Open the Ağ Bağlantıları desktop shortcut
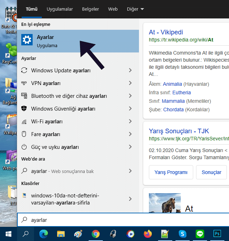The height and width of the screenshot is (241, 229). (9, 91)
